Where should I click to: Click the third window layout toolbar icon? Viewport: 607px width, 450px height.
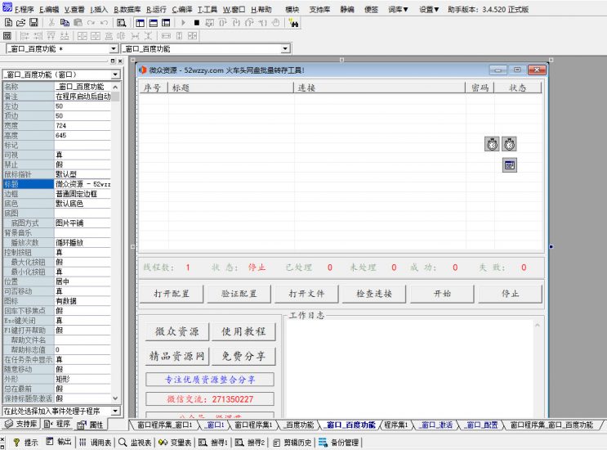tap(166, 23)
